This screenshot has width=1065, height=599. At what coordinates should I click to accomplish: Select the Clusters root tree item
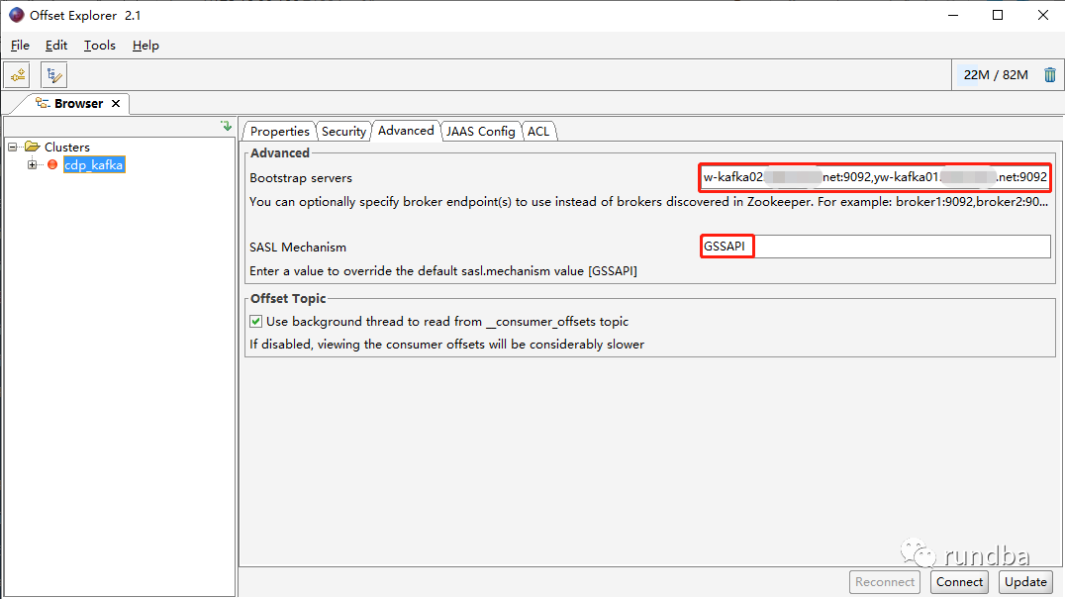[x=66, y=147]
